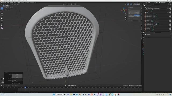The image size is (172, 96).
Task: Click the Windows taskbar search box
Action: coord(59,94)
